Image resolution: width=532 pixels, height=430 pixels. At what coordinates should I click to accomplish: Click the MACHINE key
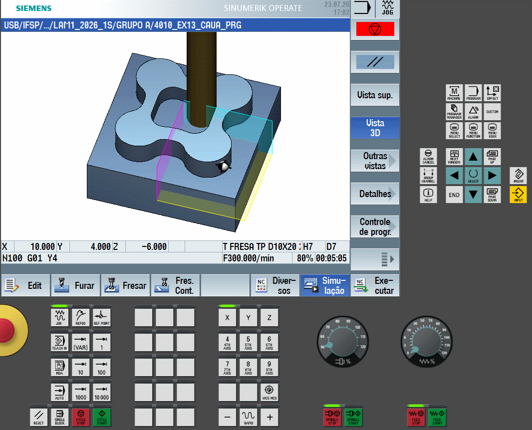(454, 93)
